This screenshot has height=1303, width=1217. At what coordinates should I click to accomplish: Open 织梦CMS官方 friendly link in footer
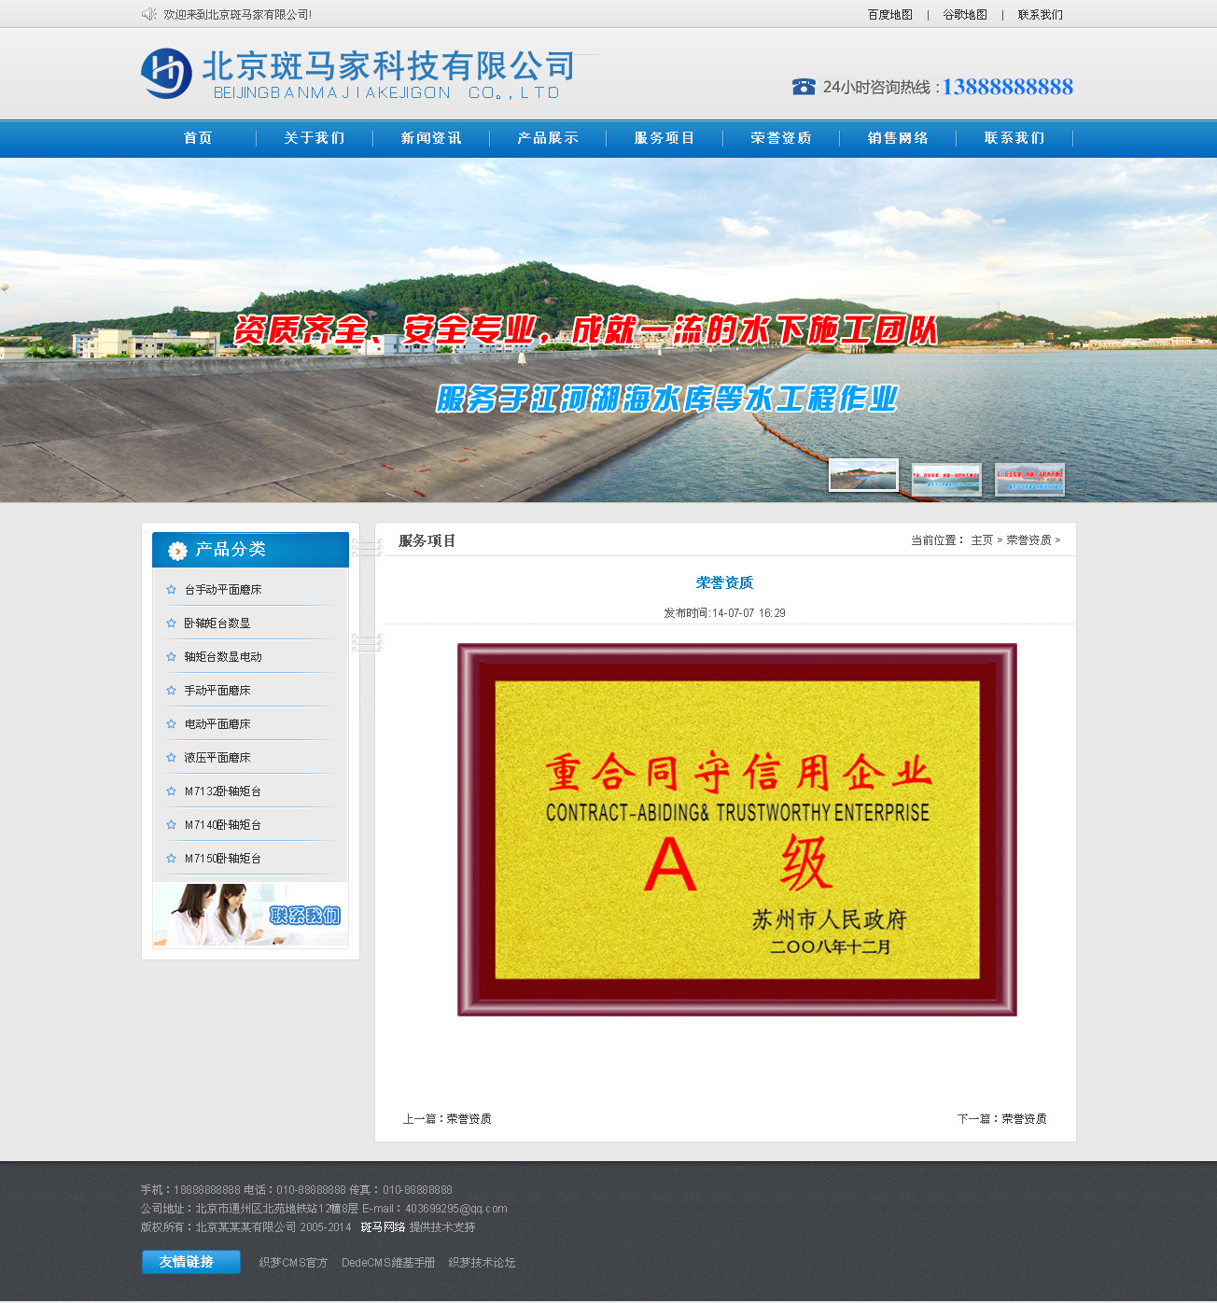point(293,1263)
